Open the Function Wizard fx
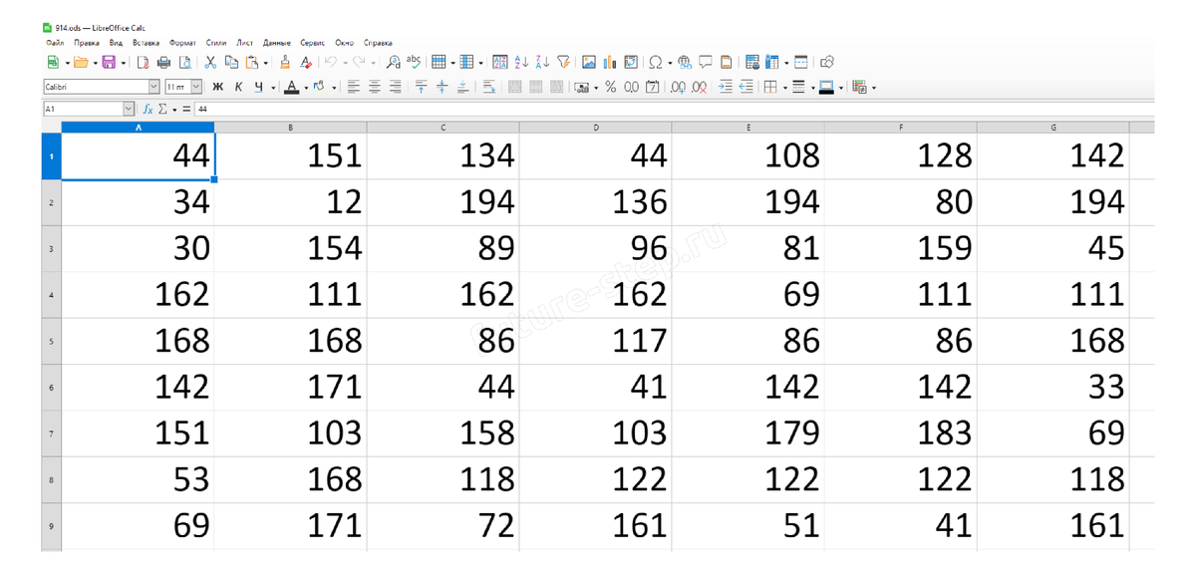Screen dimensions: 1196x572 [147, 109]
